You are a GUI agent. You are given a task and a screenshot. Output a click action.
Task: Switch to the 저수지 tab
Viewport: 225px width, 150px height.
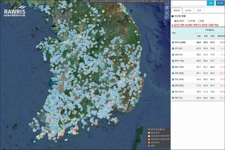177,10
